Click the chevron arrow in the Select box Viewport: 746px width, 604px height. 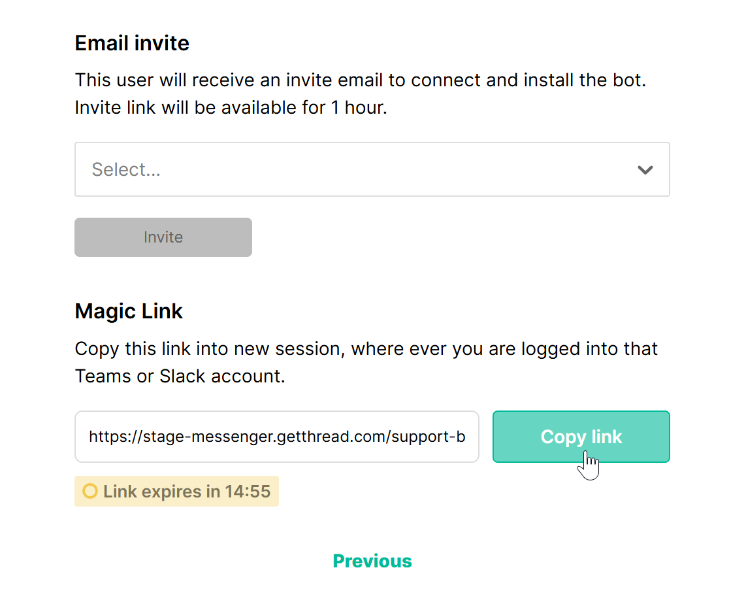[x=645, y=170]
